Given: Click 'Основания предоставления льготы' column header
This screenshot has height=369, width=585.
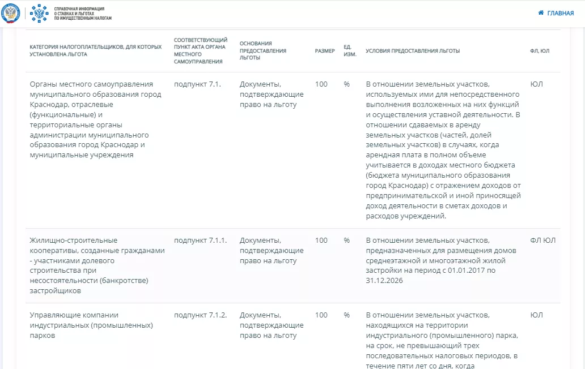Looking at the screenshot, I should [262, 51].
